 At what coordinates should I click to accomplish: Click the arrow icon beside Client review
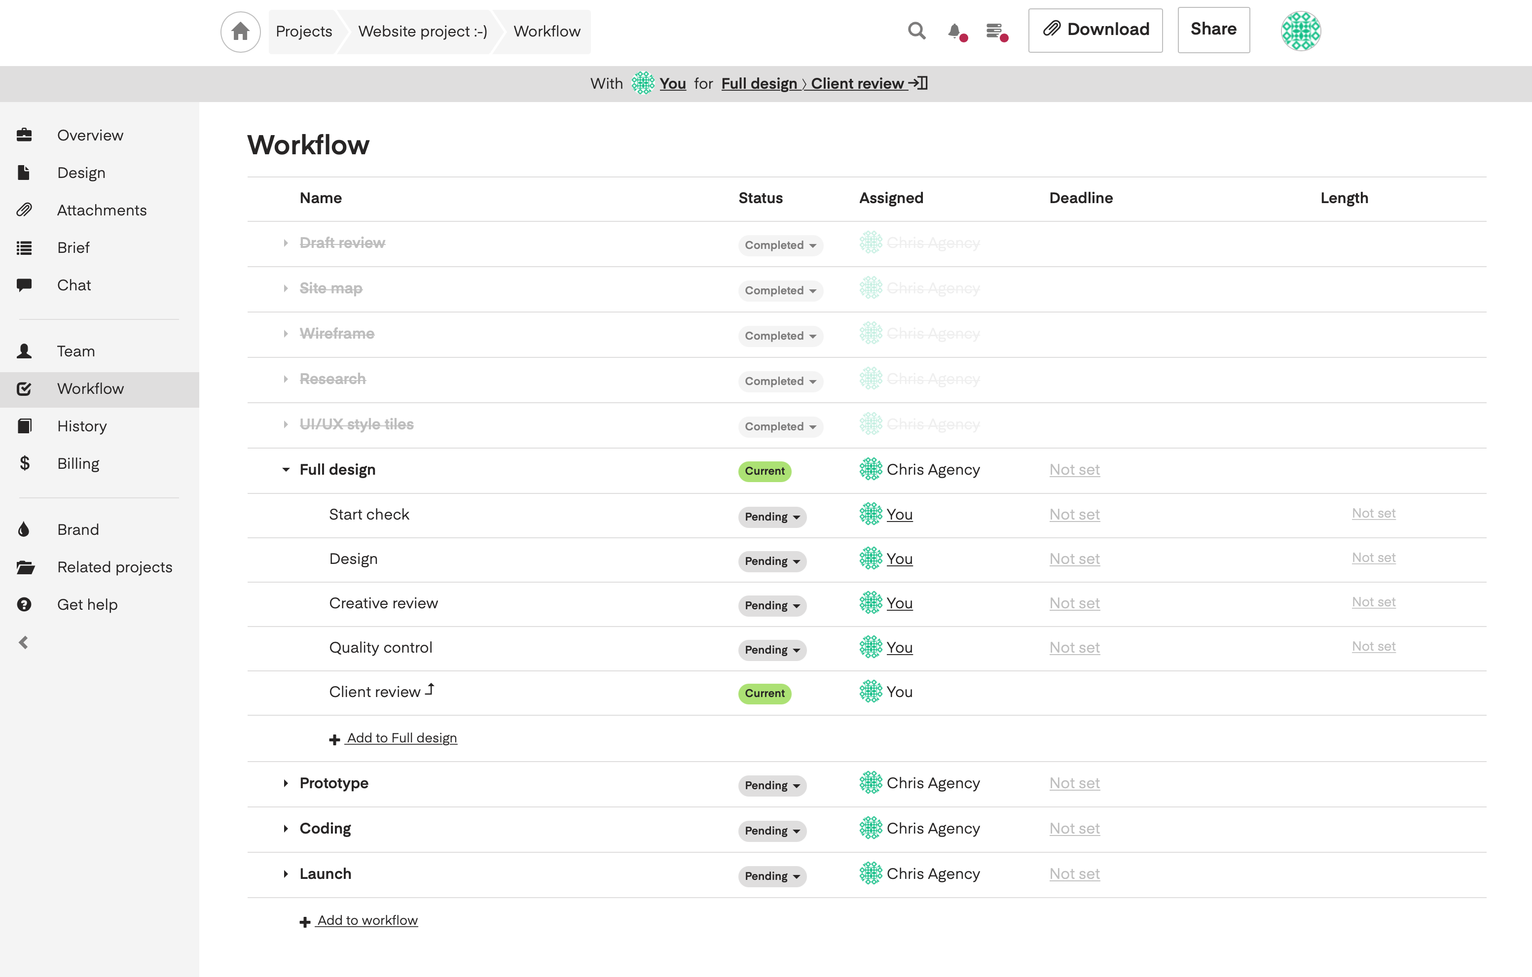click(431, 689)
